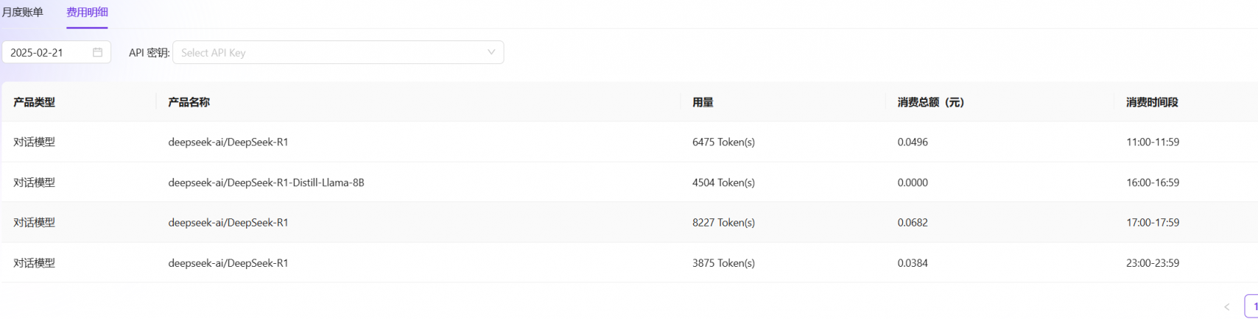Select the 费用明细 tab

[87, 12]
